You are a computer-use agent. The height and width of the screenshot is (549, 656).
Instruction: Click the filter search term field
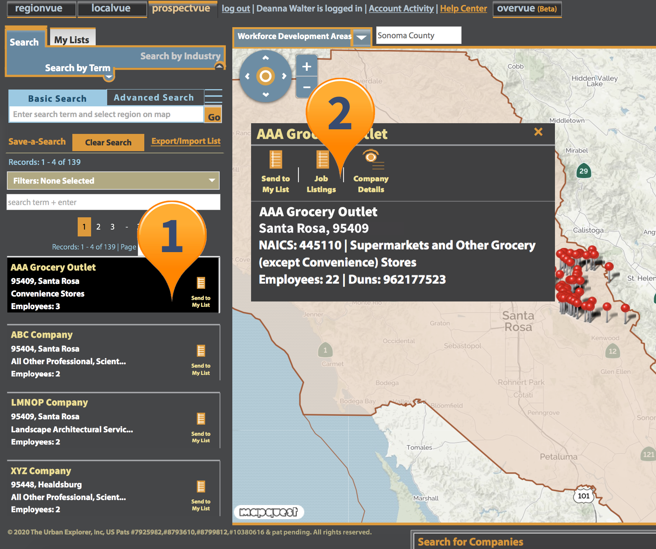pos(113,202)
